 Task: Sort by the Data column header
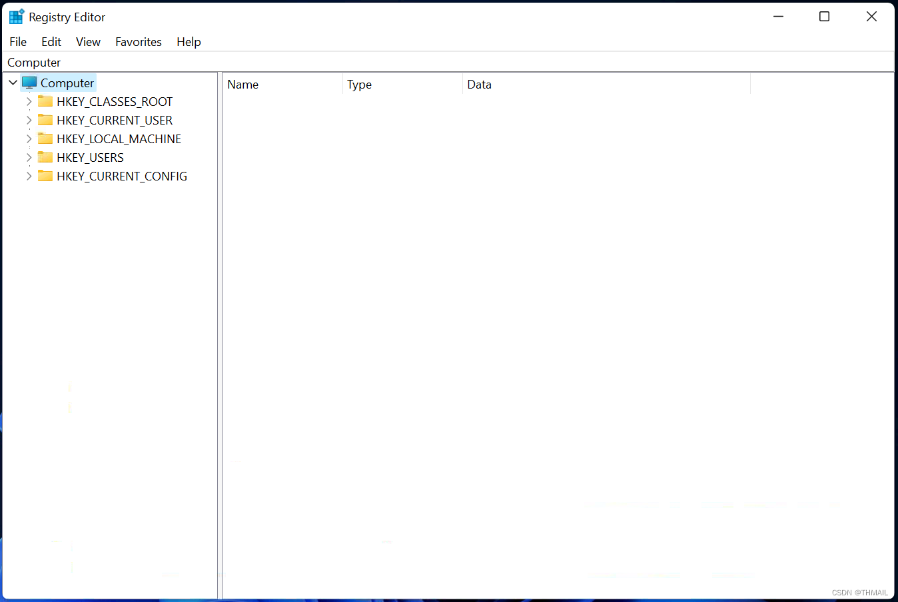(606, 85)
